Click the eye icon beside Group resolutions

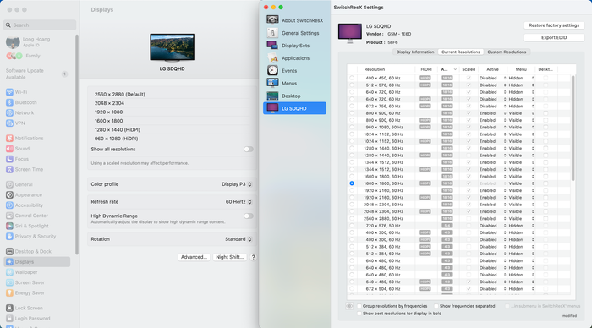coord(349,306)
